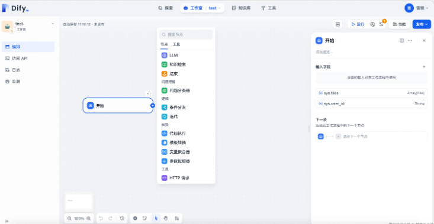Open the 100% zoom level menu
434x224 pixels.
(79, 218)
